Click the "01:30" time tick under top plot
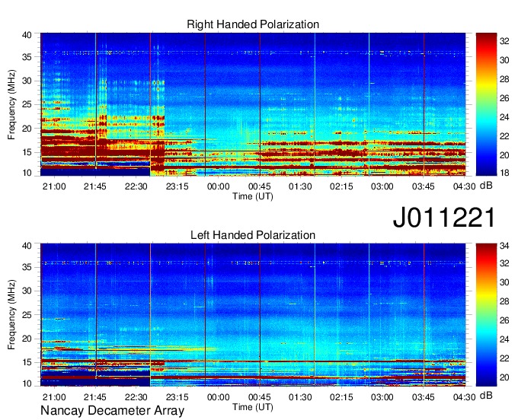 [x=300, y=186]
